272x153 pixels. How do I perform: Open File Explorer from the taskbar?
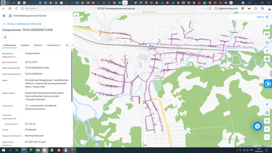[38, 150]
